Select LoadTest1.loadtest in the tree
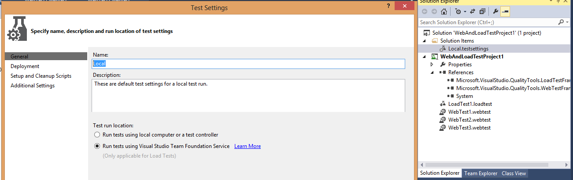573x180 pixels. [470, 104]
